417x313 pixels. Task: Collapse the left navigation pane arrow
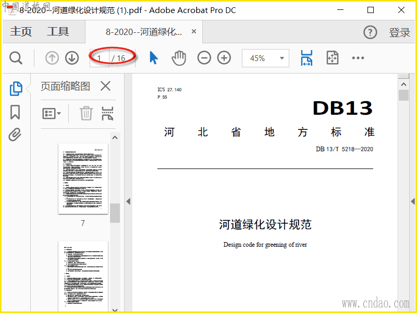[x=128, y=201]
